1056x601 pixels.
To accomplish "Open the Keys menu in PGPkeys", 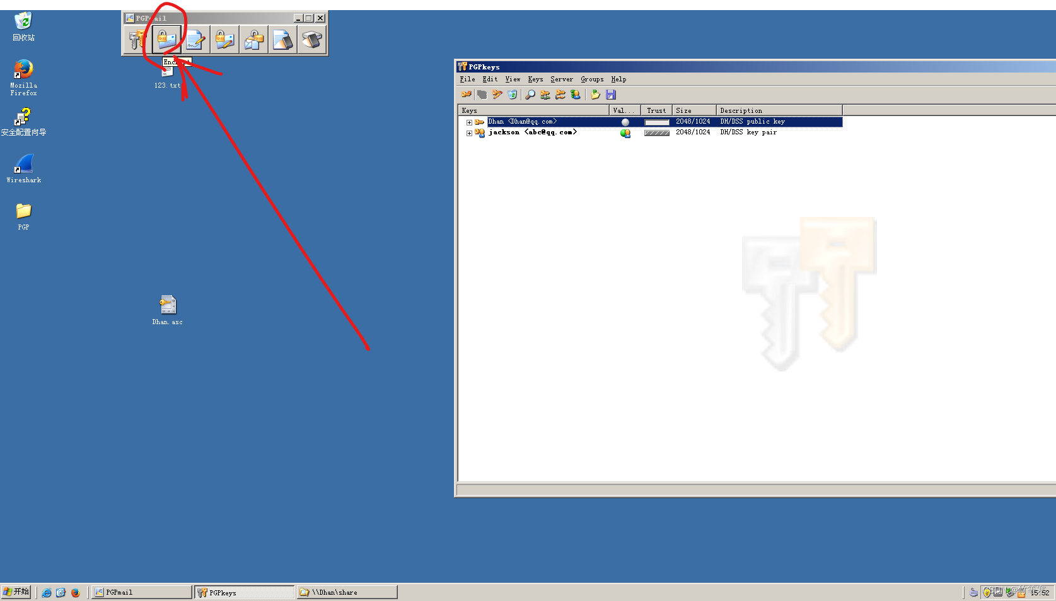I will (x=535, y=79).
